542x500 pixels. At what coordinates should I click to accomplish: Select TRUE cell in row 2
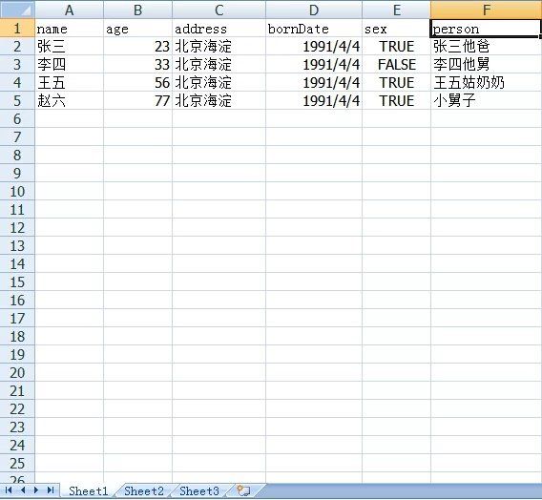(396, 47)
